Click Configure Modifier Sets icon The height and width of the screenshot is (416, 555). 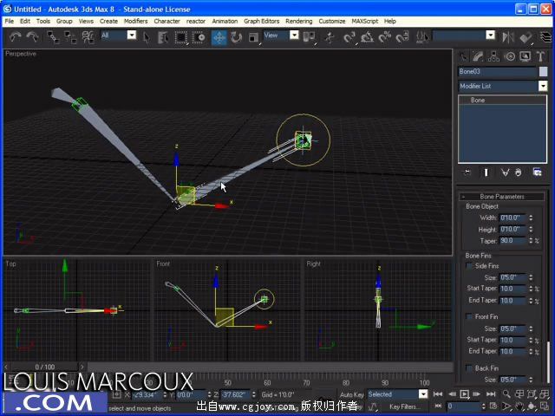click(x=538, y=172)
